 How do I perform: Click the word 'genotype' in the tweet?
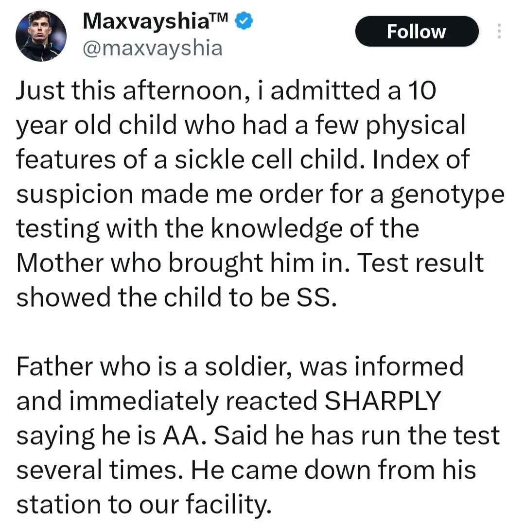pos(448,196)
